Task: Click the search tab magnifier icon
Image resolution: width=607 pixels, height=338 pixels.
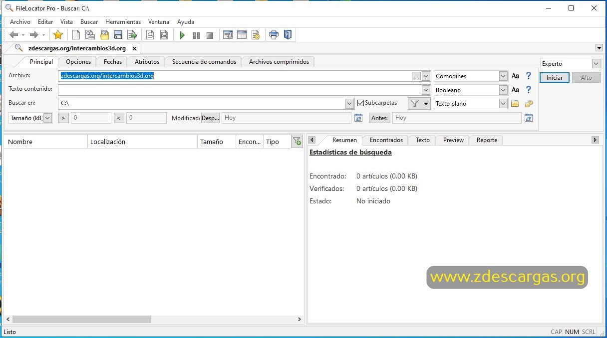Action: 19,48
